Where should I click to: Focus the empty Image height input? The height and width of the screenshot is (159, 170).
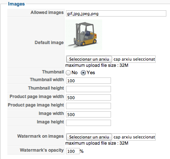pos(89,123)
